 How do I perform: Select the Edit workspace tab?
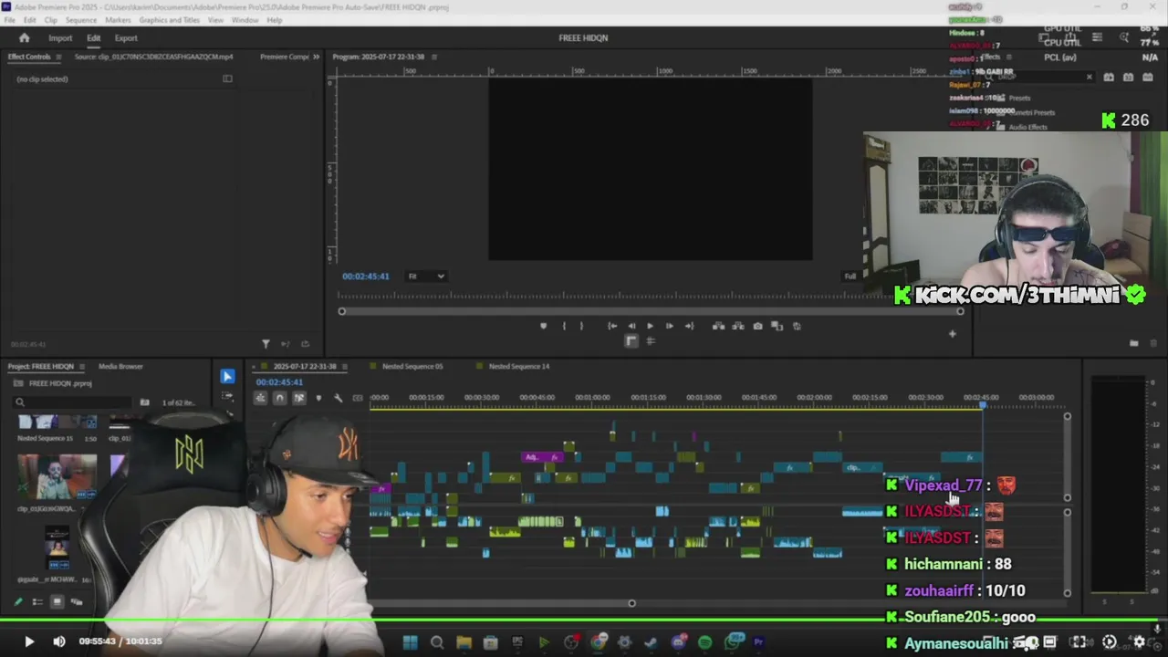(x=93, y=38)
